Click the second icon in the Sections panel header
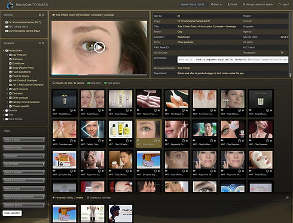The height and width of the screenshot is (223, 293). tap(43, 15)
